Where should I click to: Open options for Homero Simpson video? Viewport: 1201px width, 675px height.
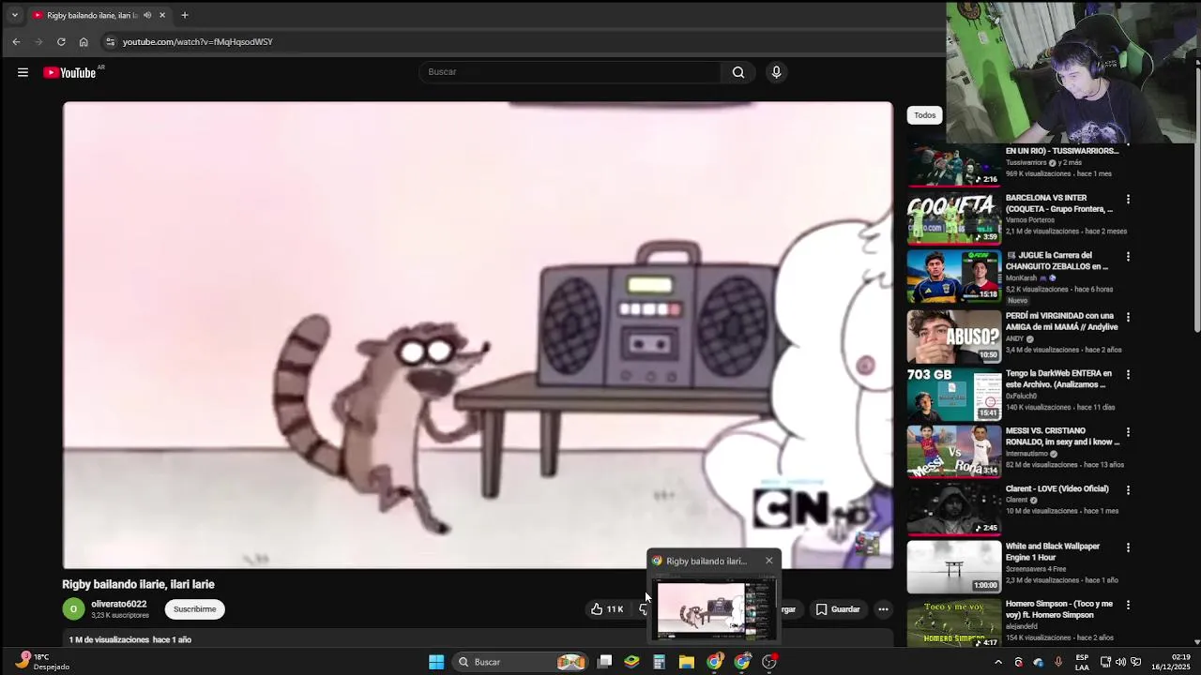click(1128, 605)
